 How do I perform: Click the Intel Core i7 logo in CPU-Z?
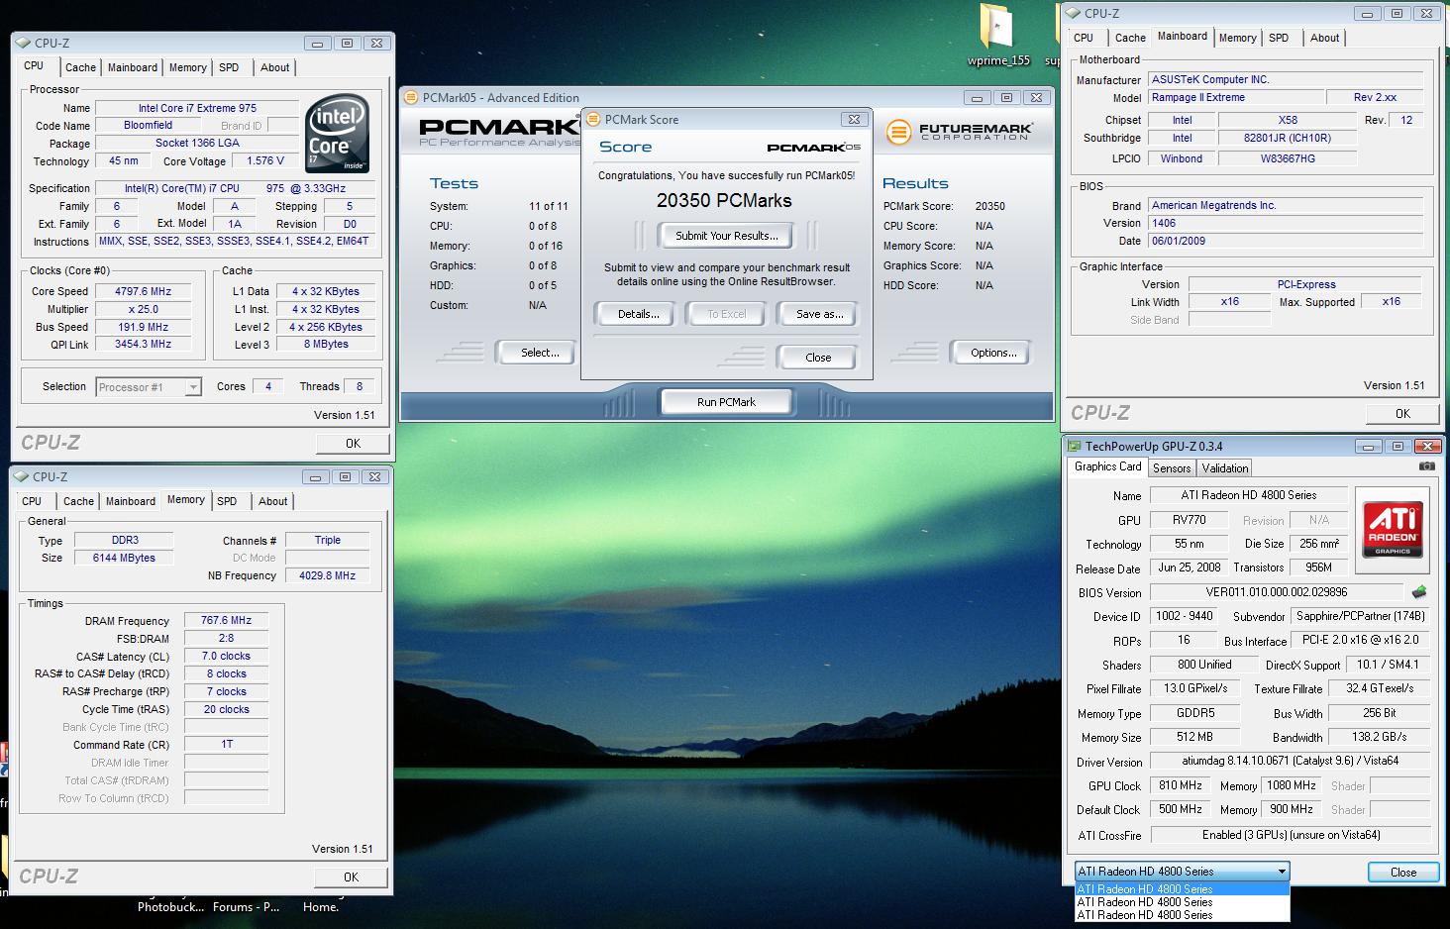338,133
